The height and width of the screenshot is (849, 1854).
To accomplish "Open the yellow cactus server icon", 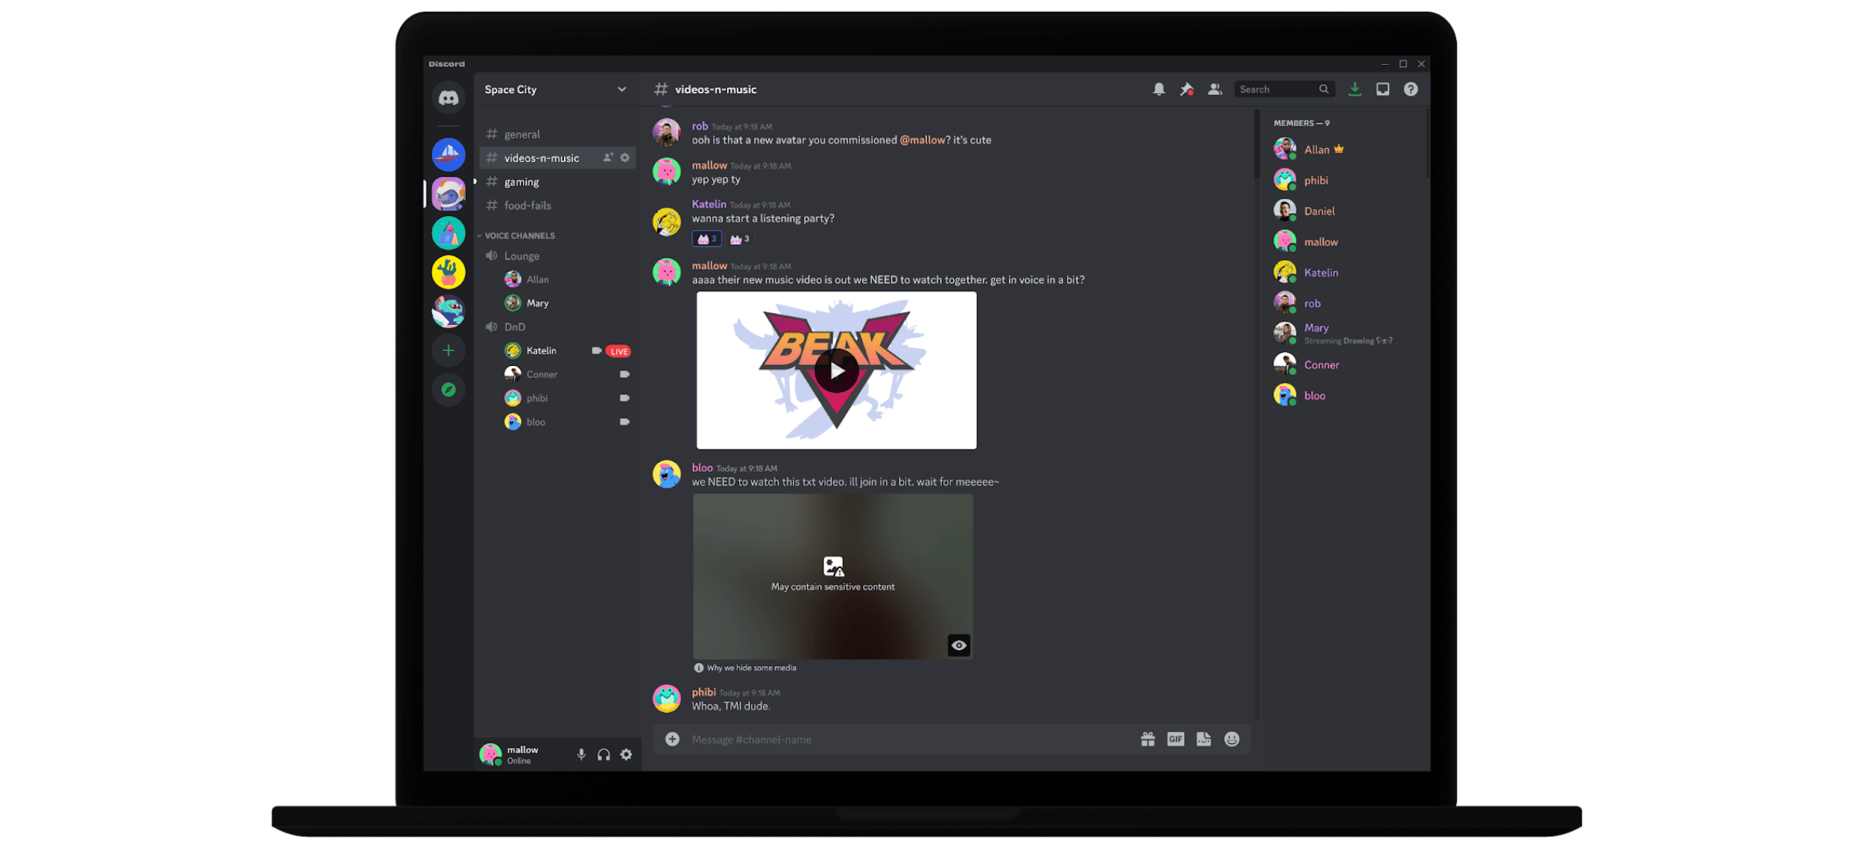I will (448, 272).
